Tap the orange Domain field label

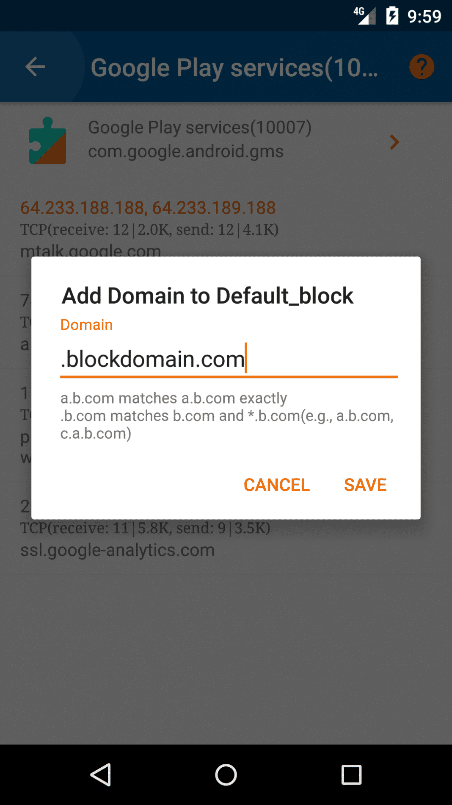[87, 324]
